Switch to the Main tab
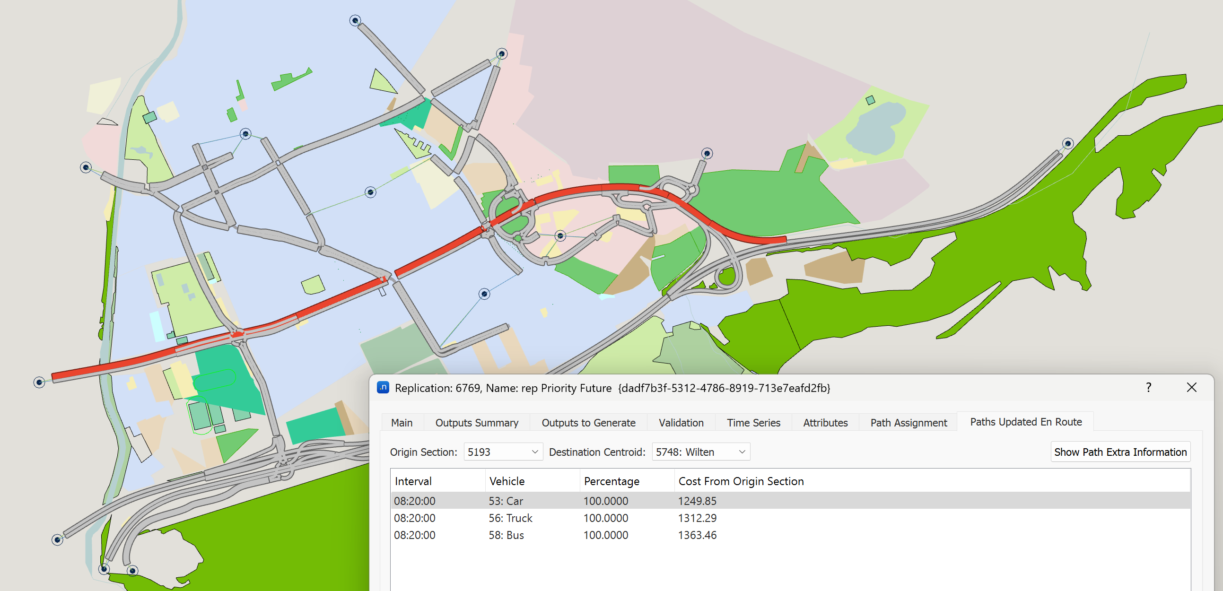The image size is (1223, 591). (402, 423)
